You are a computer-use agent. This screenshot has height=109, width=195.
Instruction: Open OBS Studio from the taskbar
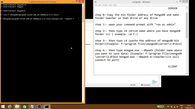click(39, 107)
